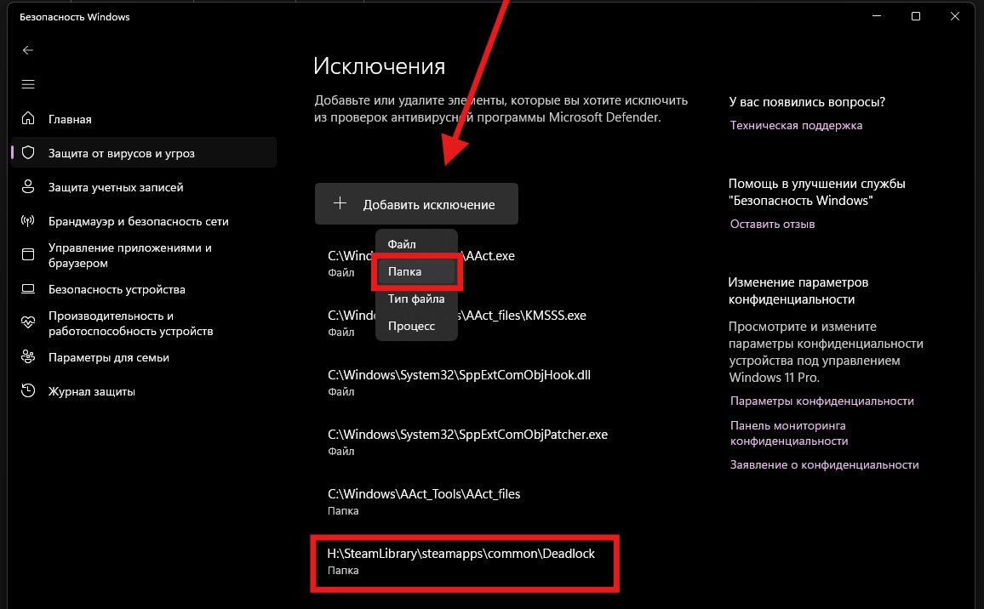The image size is (984, 609).
Task: Open Параметры конфиденциальности link
Action: tap(821, 401)
